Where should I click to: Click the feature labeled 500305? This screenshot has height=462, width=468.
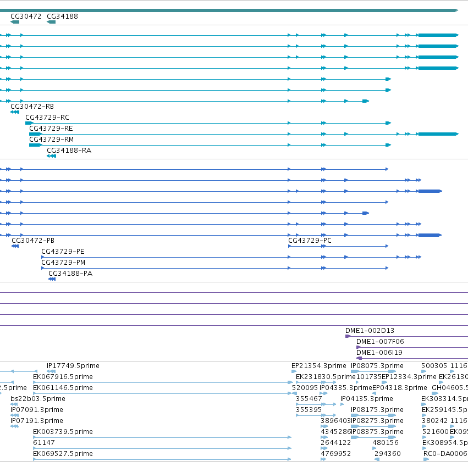434,366
